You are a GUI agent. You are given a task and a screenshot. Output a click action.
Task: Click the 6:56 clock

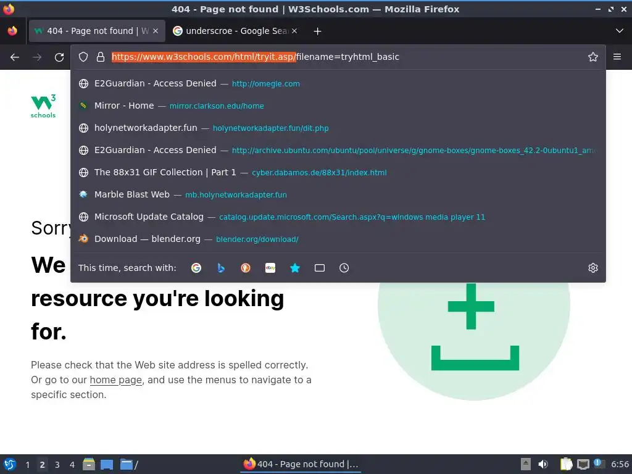click(x=620, y=464)
